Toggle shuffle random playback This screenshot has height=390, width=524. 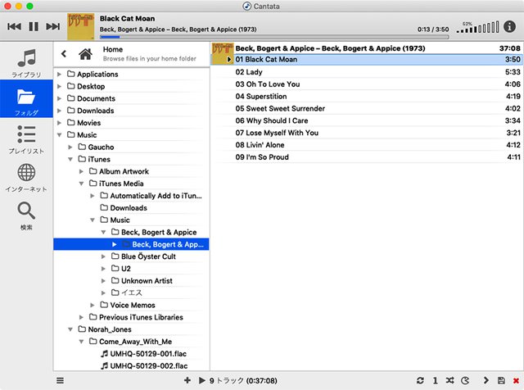pos(449,380)
